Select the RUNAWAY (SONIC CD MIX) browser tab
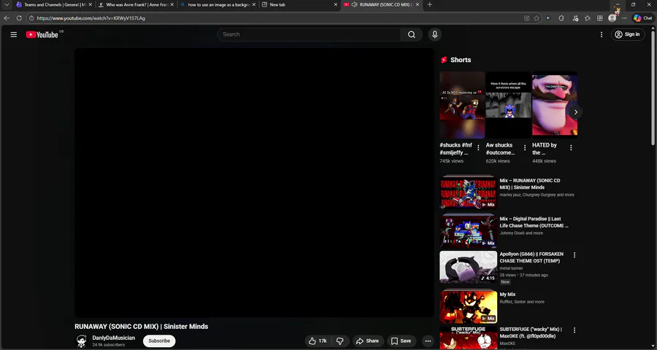This screenshot has height=350, width=657. (x=381, y=4)
